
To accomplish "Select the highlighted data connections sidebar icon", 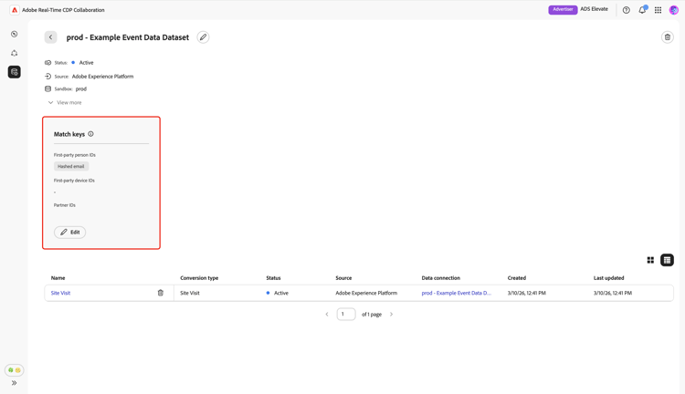I will [15, 72].
